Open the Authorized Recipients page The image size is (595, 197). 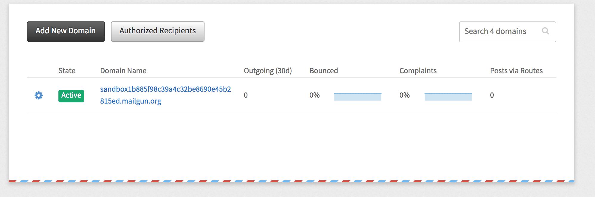point(157,31)
